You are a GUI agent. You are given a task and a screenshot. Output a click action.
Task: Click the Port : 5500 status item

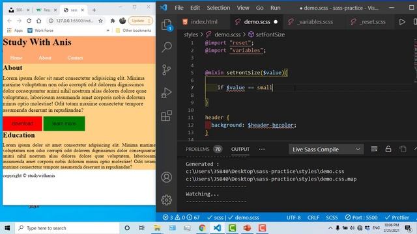(x=361, y=218)
